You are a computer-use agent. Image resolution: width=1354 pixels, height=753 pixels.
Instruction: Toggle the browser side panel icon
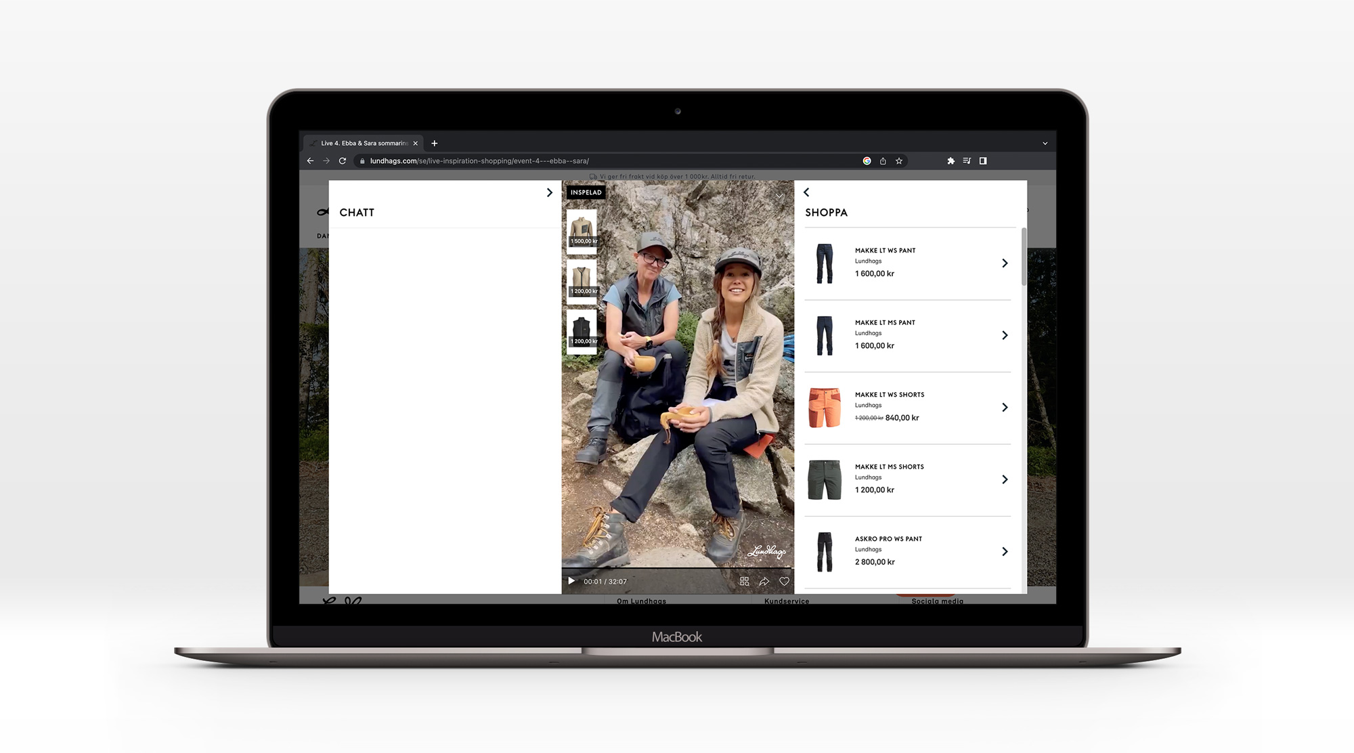[x=983, y=161]
